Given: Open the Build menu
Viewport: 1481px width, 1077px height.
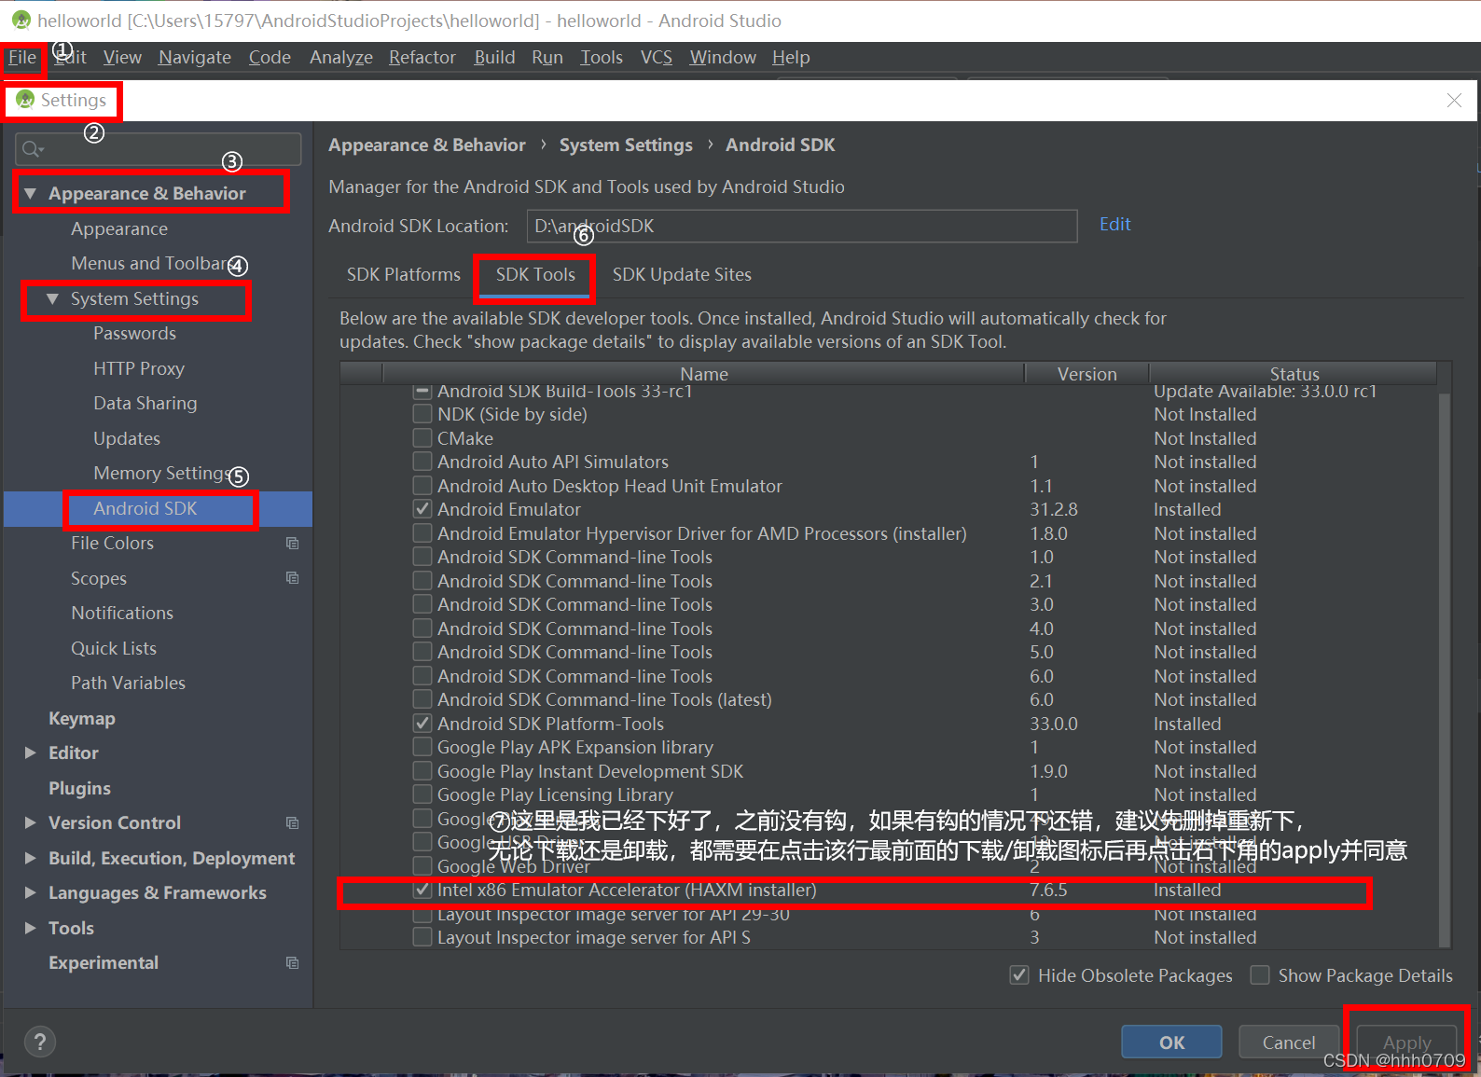Looking at the screenshot, I should click(494, 58).
